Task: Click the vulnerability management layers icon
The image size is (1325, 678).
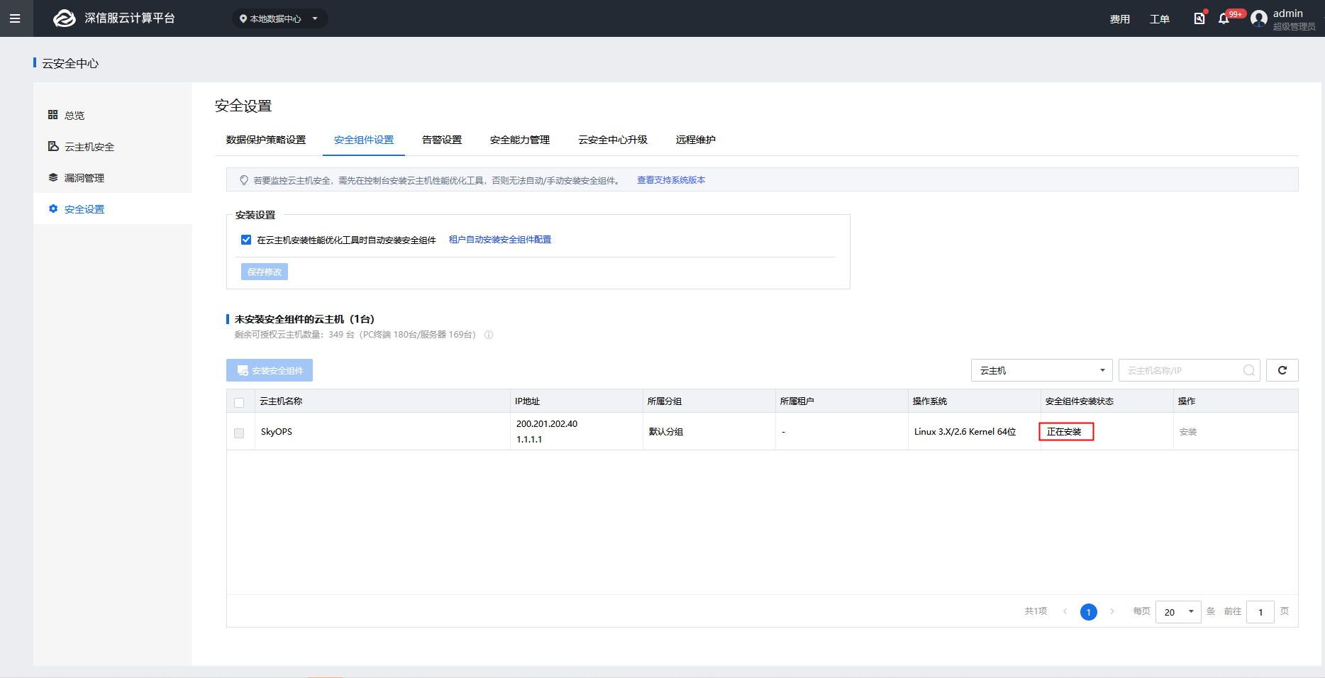Action: pos(53,177)
